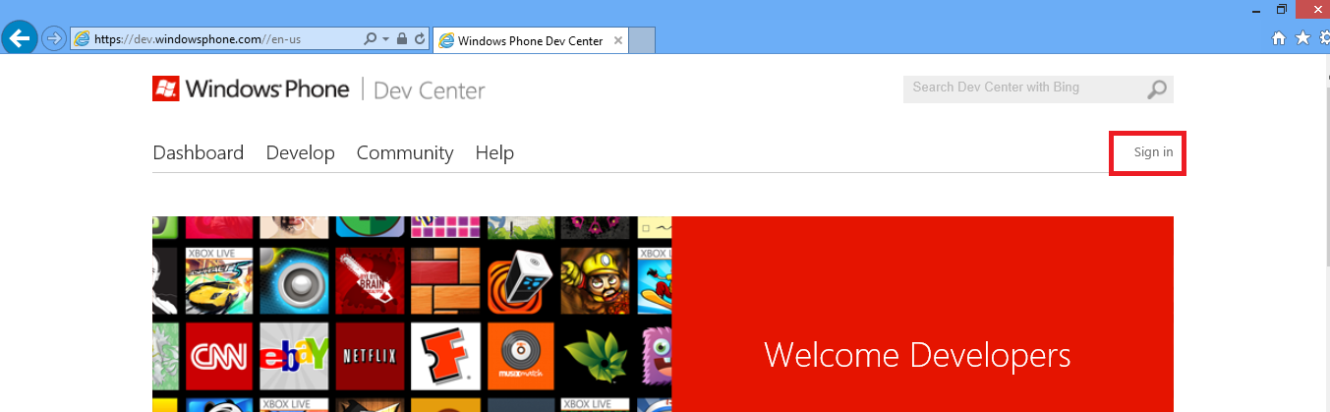
Task: Click the browser Back arrow button
Action: [19, 38]
